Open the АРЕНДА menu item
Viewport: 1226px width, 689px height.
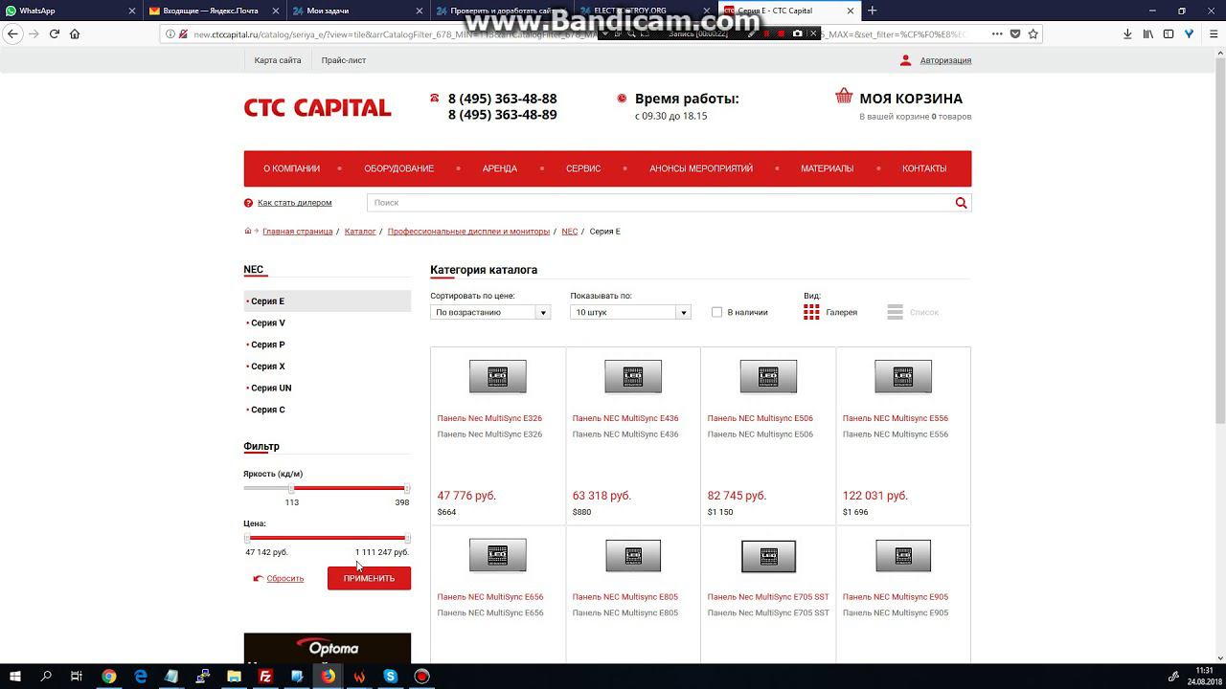click(499, 168)
